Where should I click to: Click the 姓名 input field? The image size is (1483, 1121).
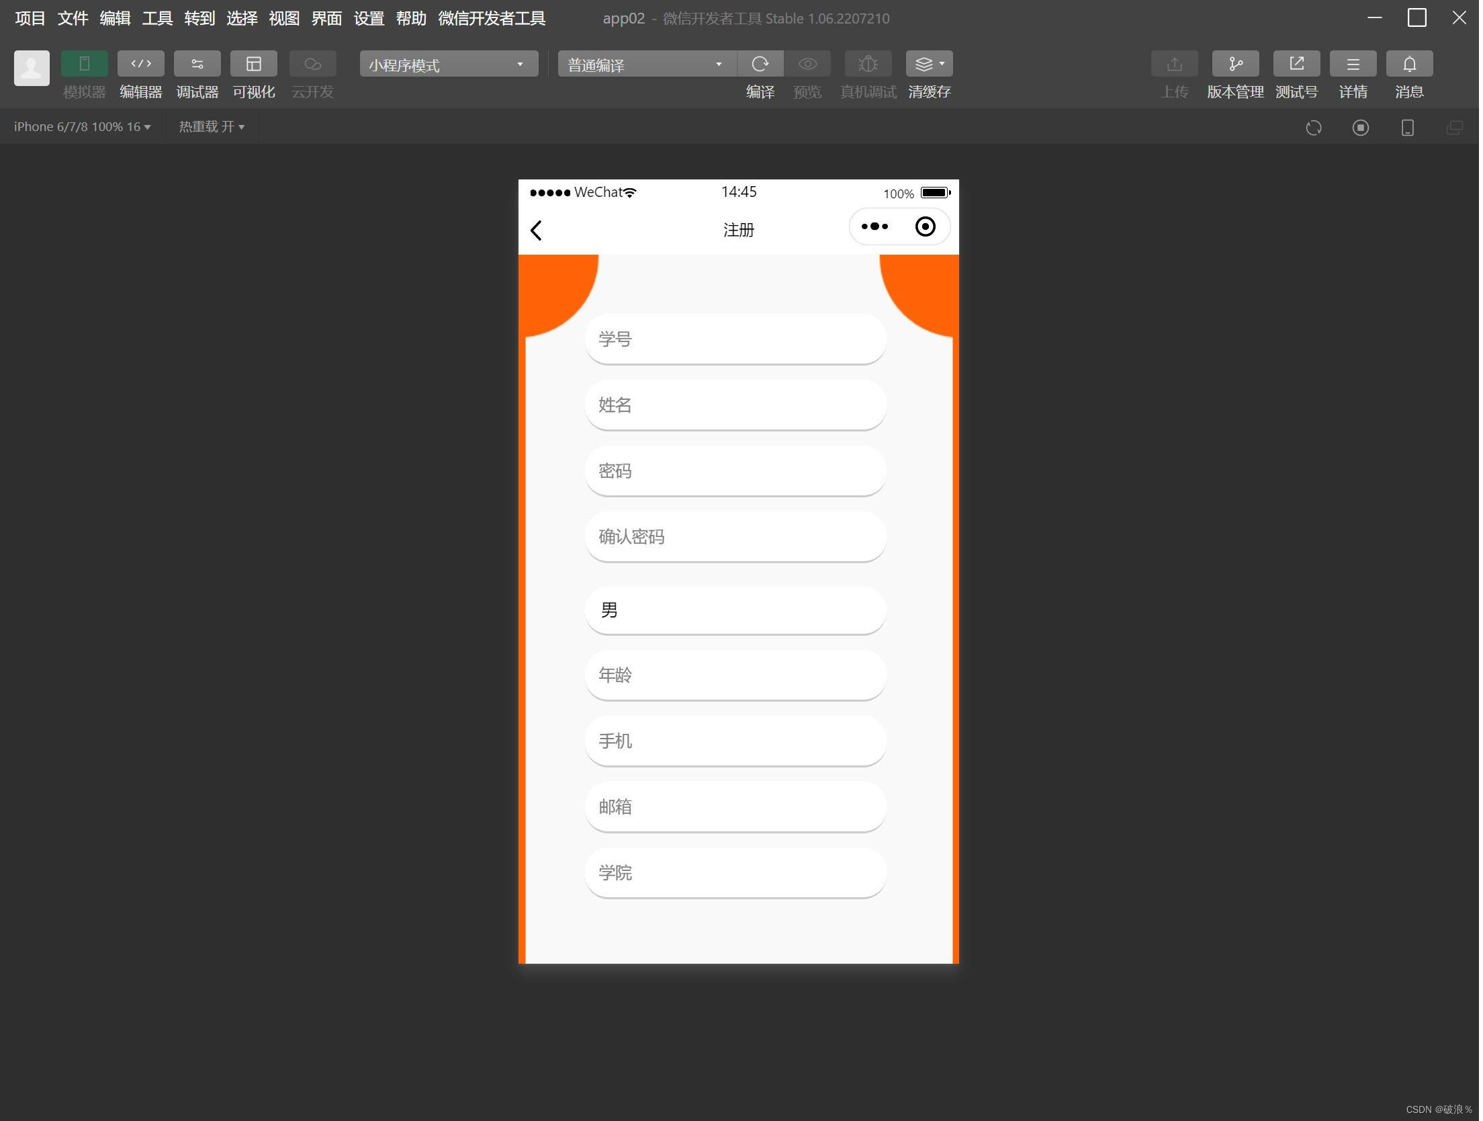(x=735, y=405)
